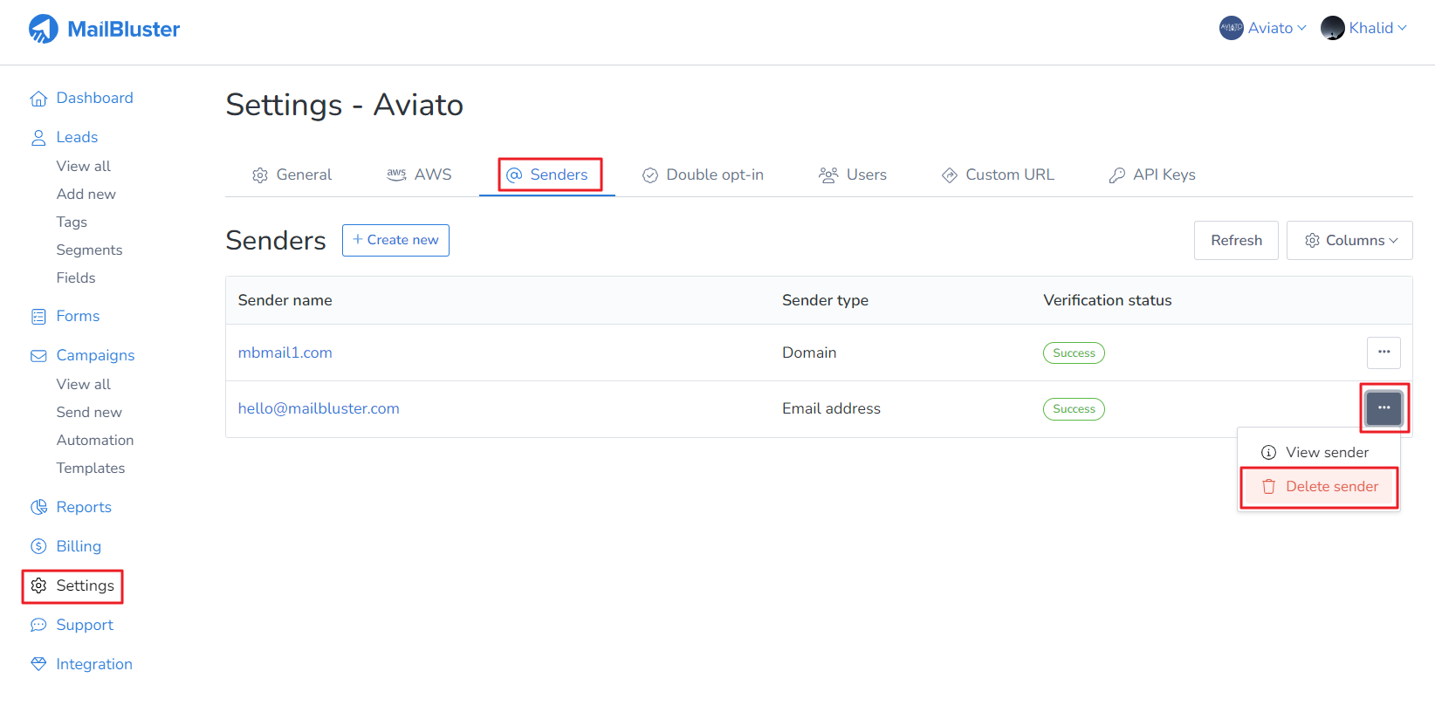Screen dimensions: 1435x712
Task: Click the Reports pie chart icon
Action: pos(38,508)
